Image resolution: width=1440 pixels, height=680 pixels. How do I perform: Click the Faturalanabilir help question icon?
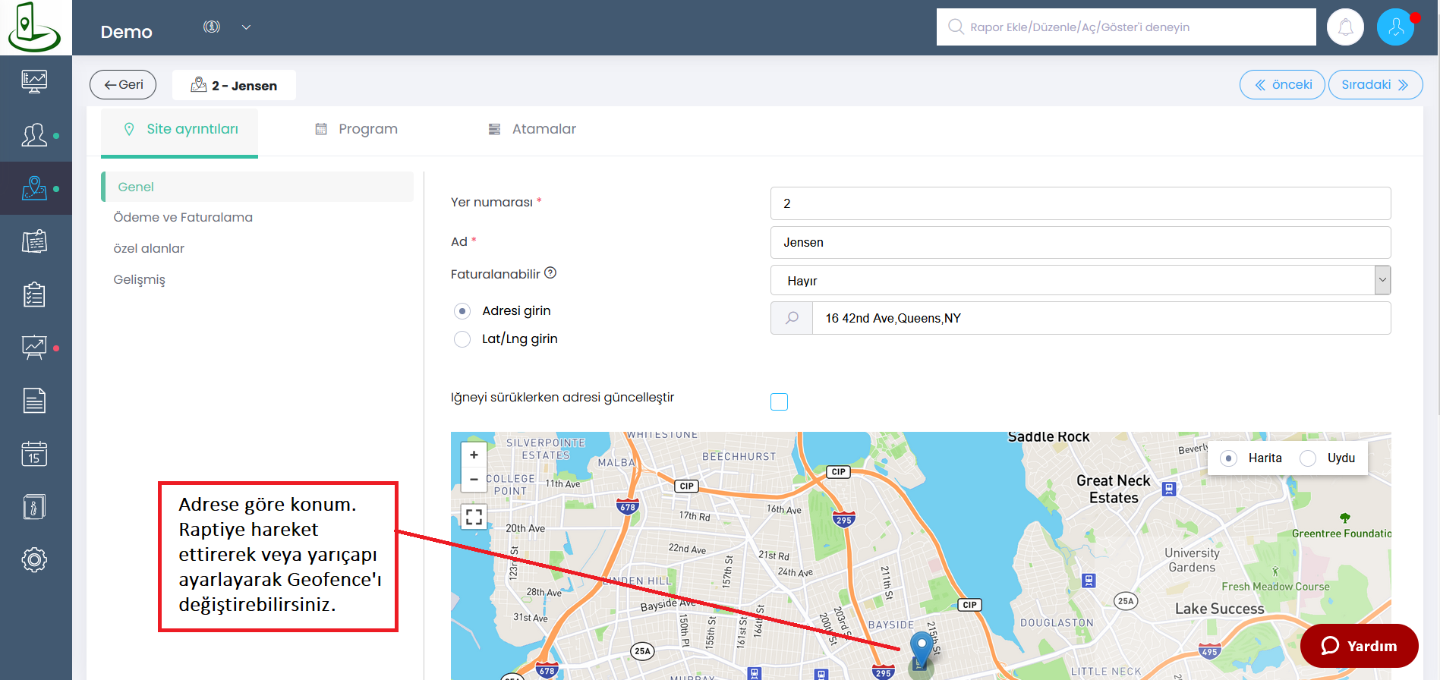[x=550, y=273]
